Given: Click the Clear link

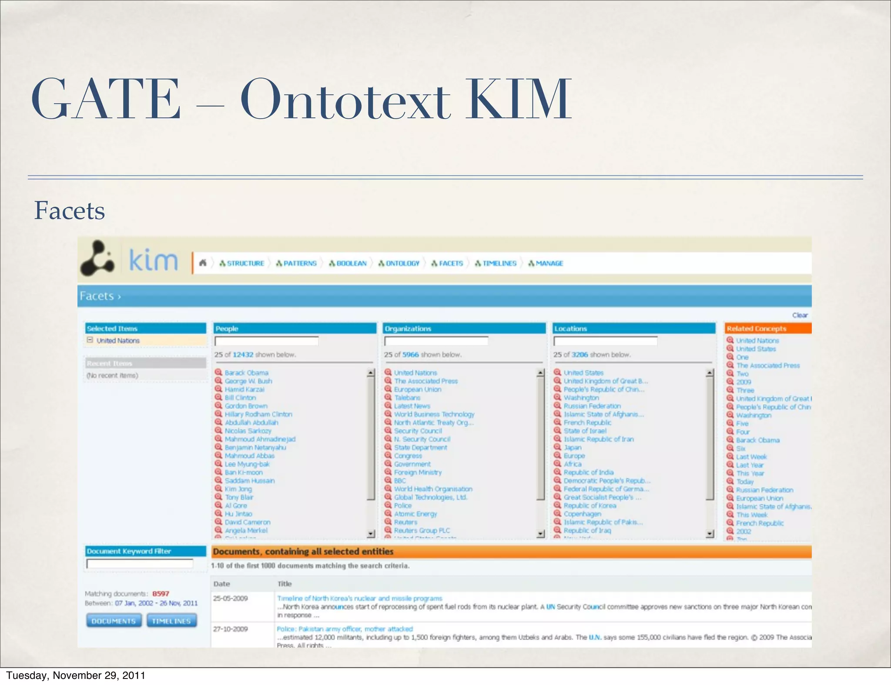Looking at the screenshot, I should pyautogui.click(x=800, y=315).
